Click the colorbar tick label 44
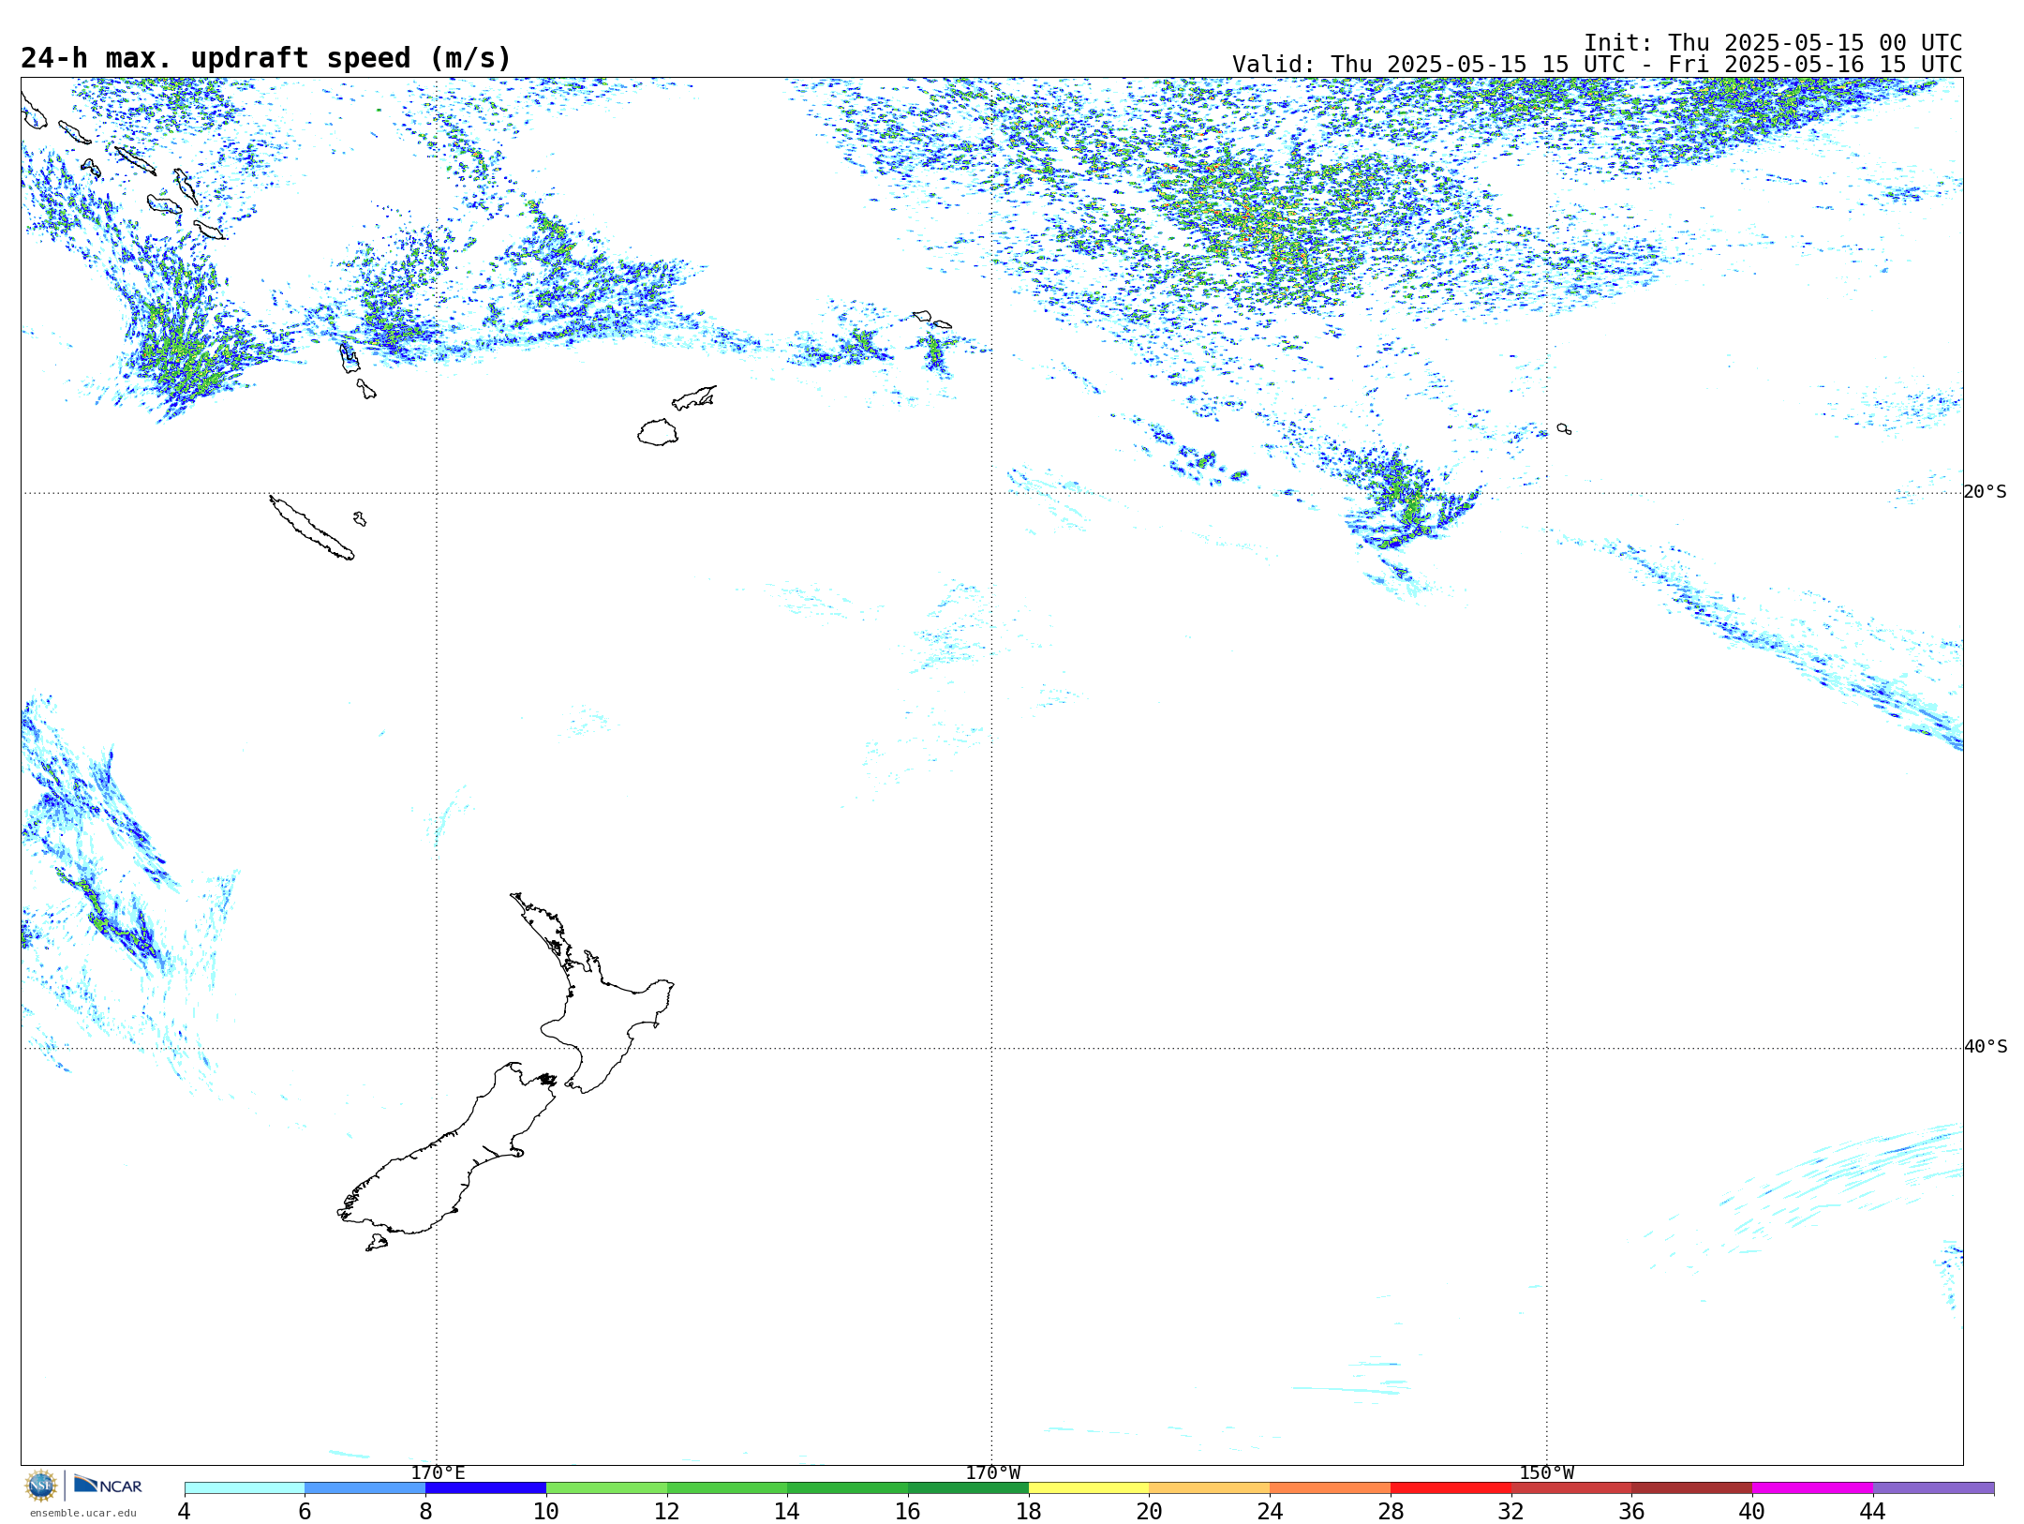 (1873, 1511)
